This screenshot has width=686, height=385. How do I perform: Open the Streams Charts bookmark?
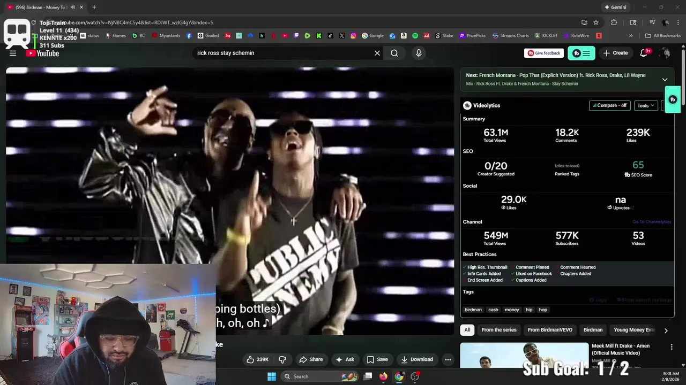(x=510, y=36)
